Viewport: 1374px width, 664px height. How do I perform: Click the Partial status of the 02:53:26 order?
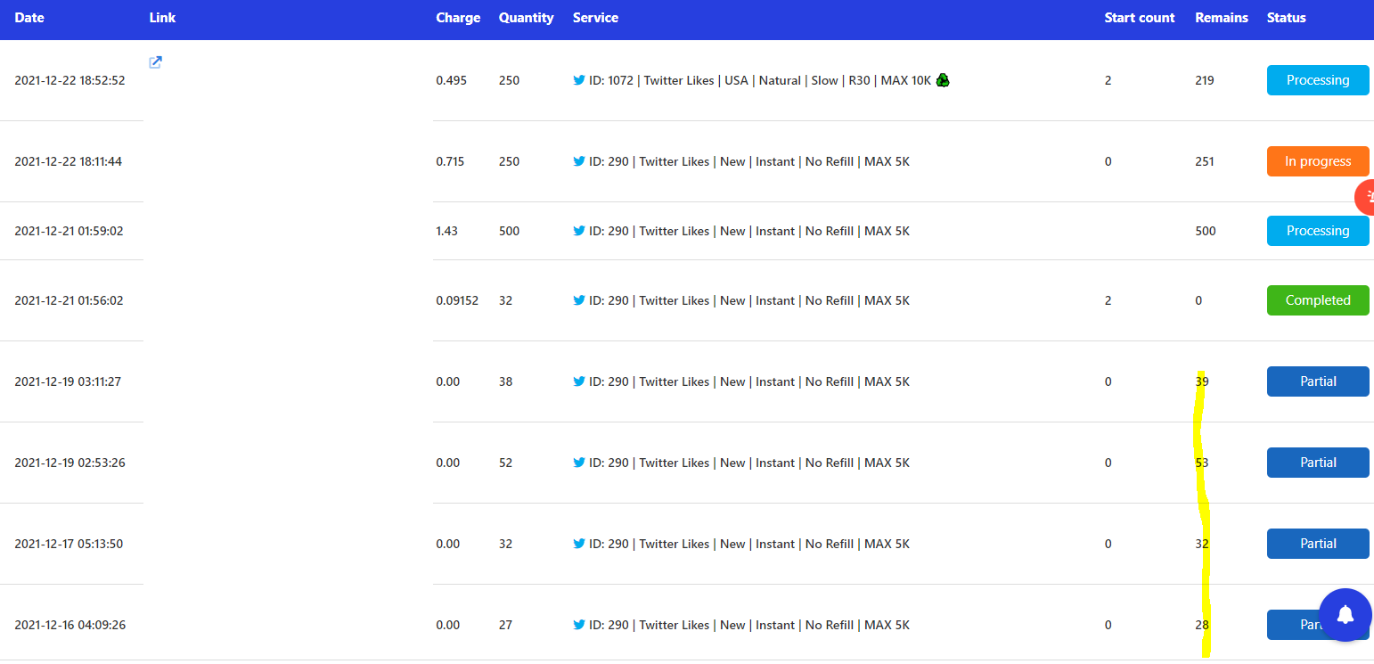(x=1318, y=463)
